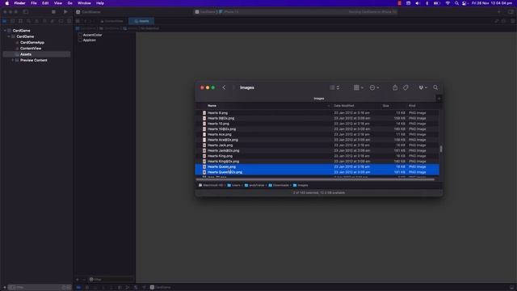Click the Wi-Fi status icon
This screenshot has width=517, height=291.
click(x=448, y=3)
